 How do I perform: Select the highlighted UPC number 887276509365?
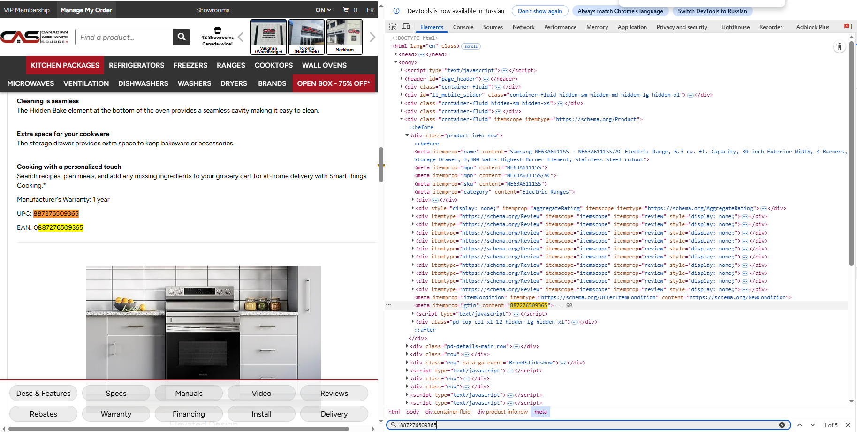pos(56,213)
